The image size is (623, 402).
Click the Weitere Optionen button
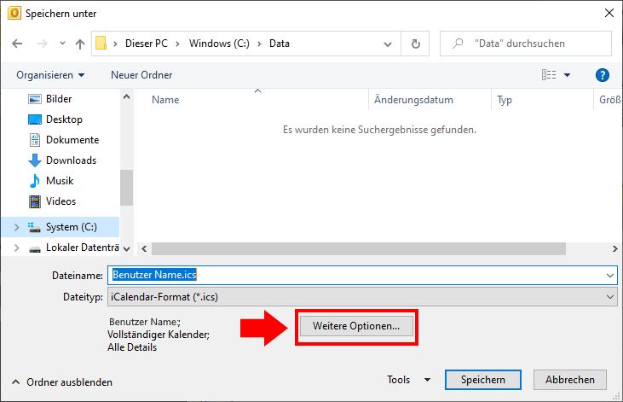click(x=356, y=327)
